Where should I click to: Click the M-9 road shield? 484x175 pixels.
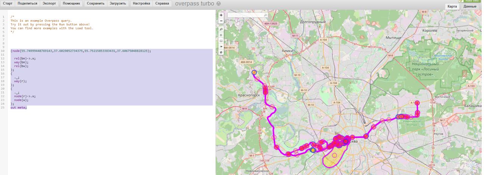pyautogui.click(x=244, y=109)
